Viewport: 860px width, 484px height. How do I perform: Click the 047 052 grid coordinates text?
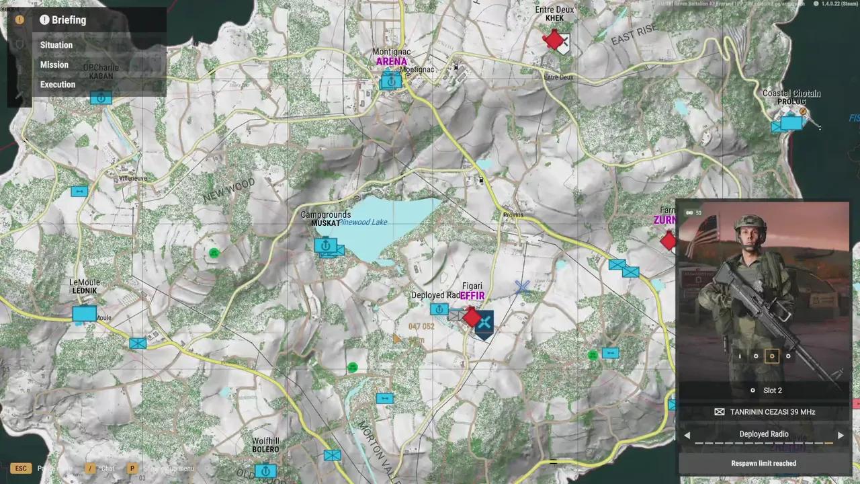click(x=421, y=327)
